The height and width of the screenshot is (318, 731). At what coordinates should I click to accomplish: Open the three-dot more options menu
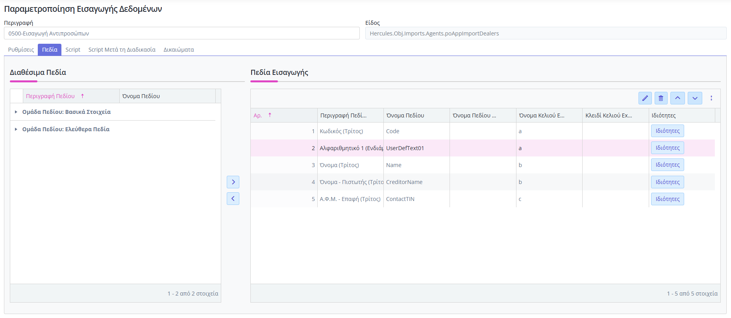[711, 98]
